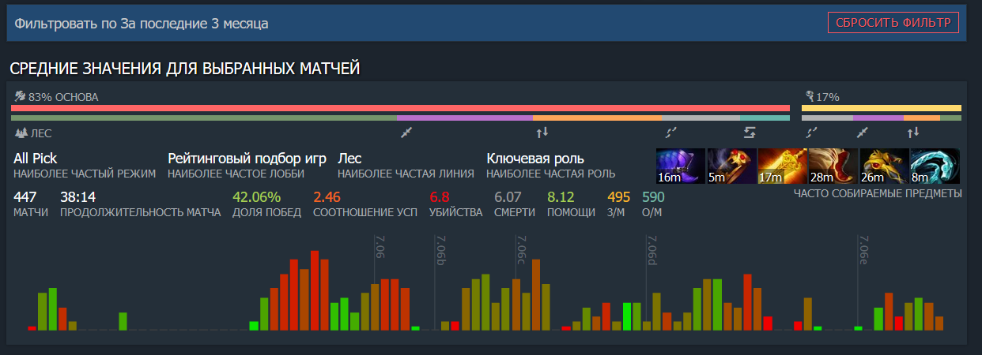Click the 7.06e patch marker in the chart
This screenshot has height=355, width=982.
(x=864, y=251)
